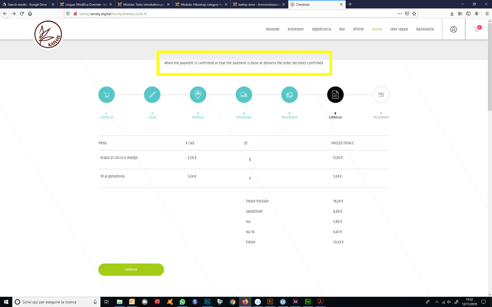The height and width of the screenshot is (307, 492).
Task: Save page to Pocket
Action: coord(407,14)
